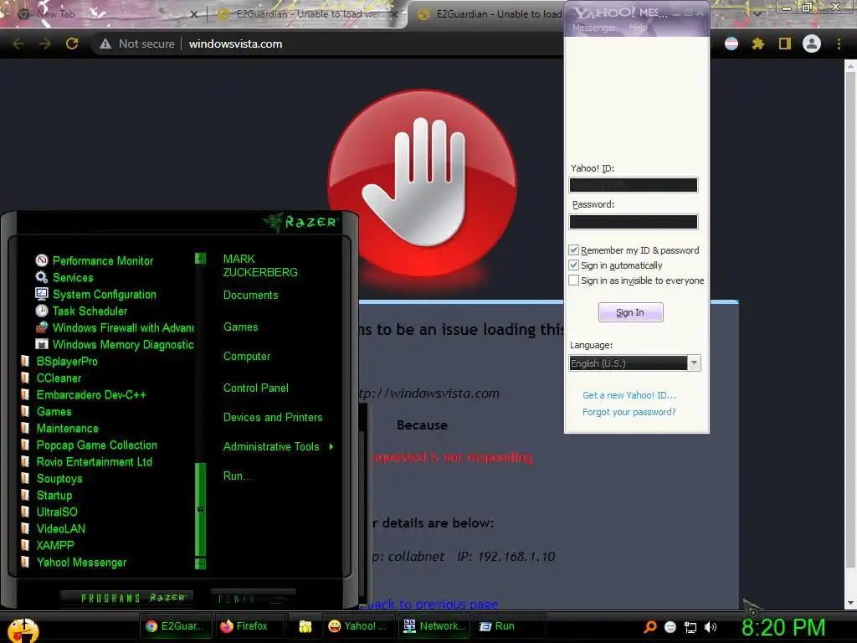Toggle Sign in automatically checkbox
This screenshot has width=857, height=643.
click(573, 265)
